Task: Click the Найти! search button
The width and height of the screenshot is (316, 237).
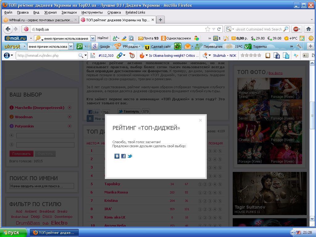Action: (x=103, y=38)
